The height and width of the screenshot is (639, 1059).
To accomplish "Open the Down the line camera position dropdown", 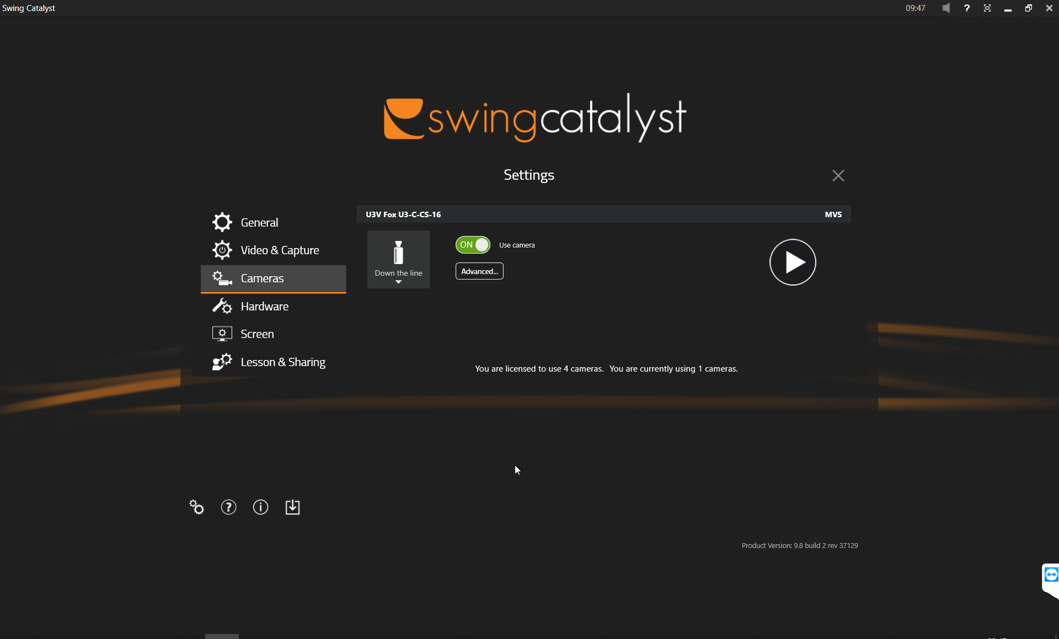I will (398, 259).
